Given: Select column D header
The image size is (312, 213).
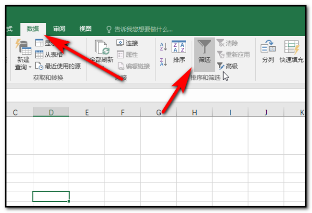Looking at the screenshot, I should click(x=51, y=112).
